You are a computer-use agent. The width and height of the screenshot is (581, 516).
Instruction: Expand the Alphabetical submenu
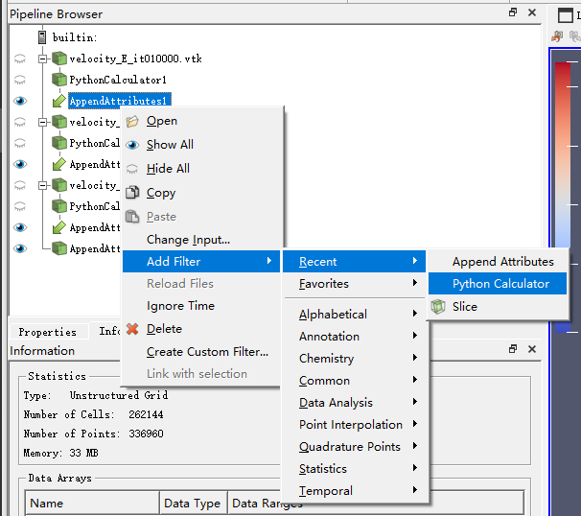tap(354, 315)
